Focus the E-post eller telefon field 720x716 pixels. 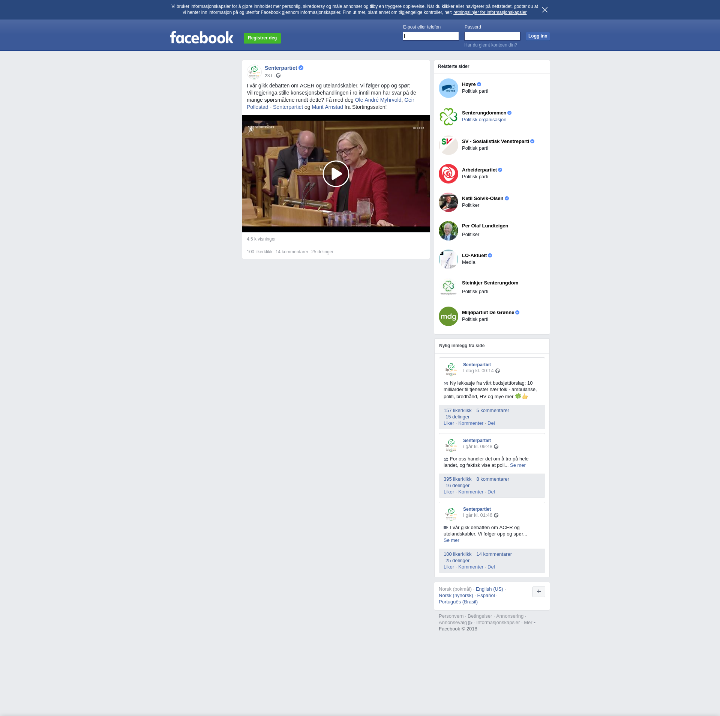(x=431, y=36)
